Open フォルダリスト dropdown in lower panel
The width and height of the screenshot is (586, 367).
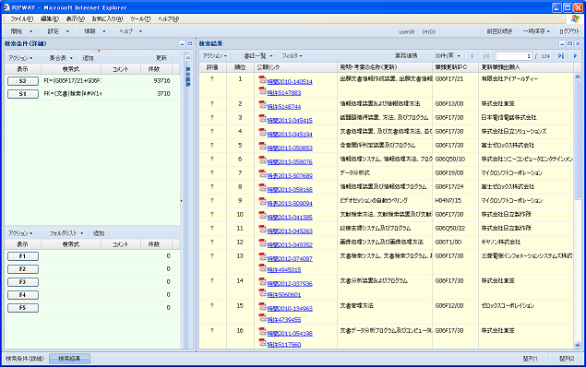click(x=66, y=233)
